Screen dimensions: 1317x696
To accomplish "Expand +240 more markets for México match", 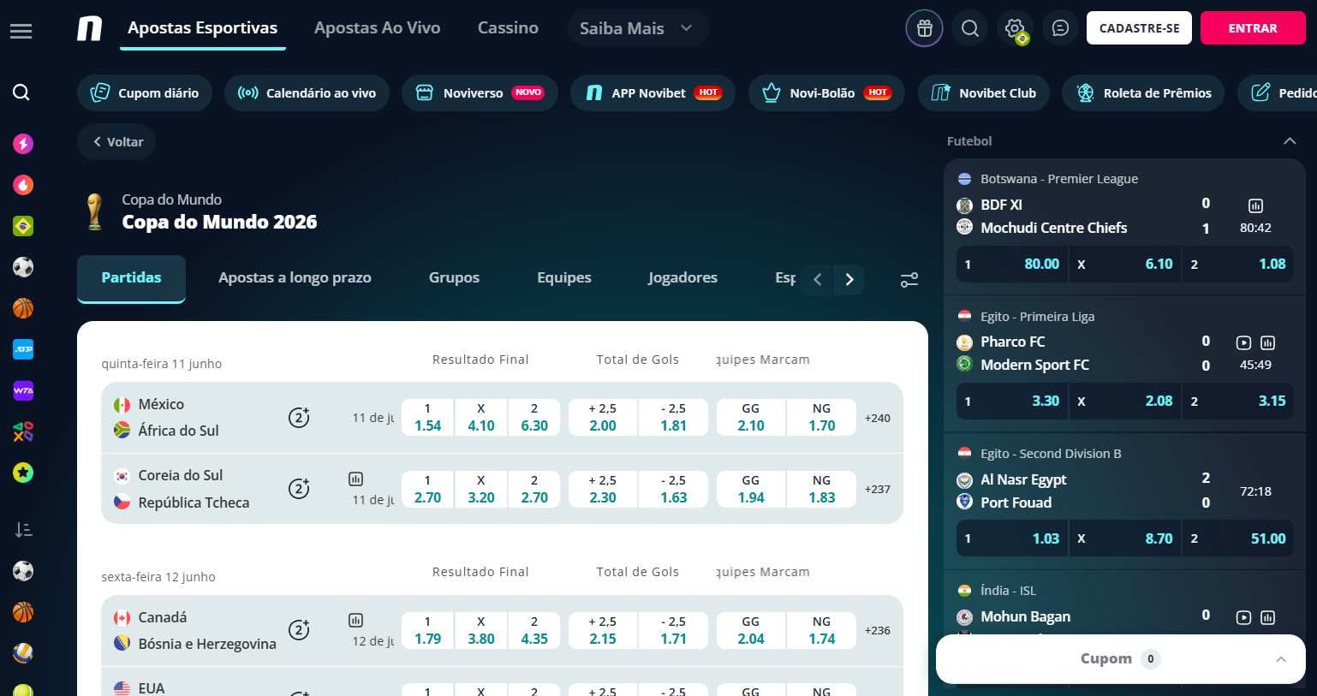I will click(x=878, y=418).
